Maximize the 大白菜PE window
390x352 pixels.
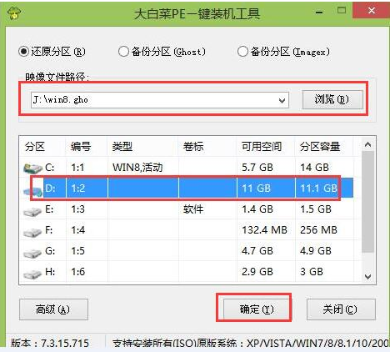click(342, 11)
